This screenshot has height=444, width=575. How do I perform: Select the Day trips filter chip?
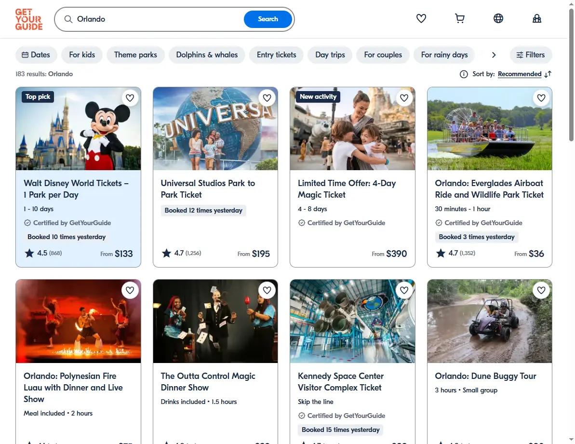tap(330, 55)
